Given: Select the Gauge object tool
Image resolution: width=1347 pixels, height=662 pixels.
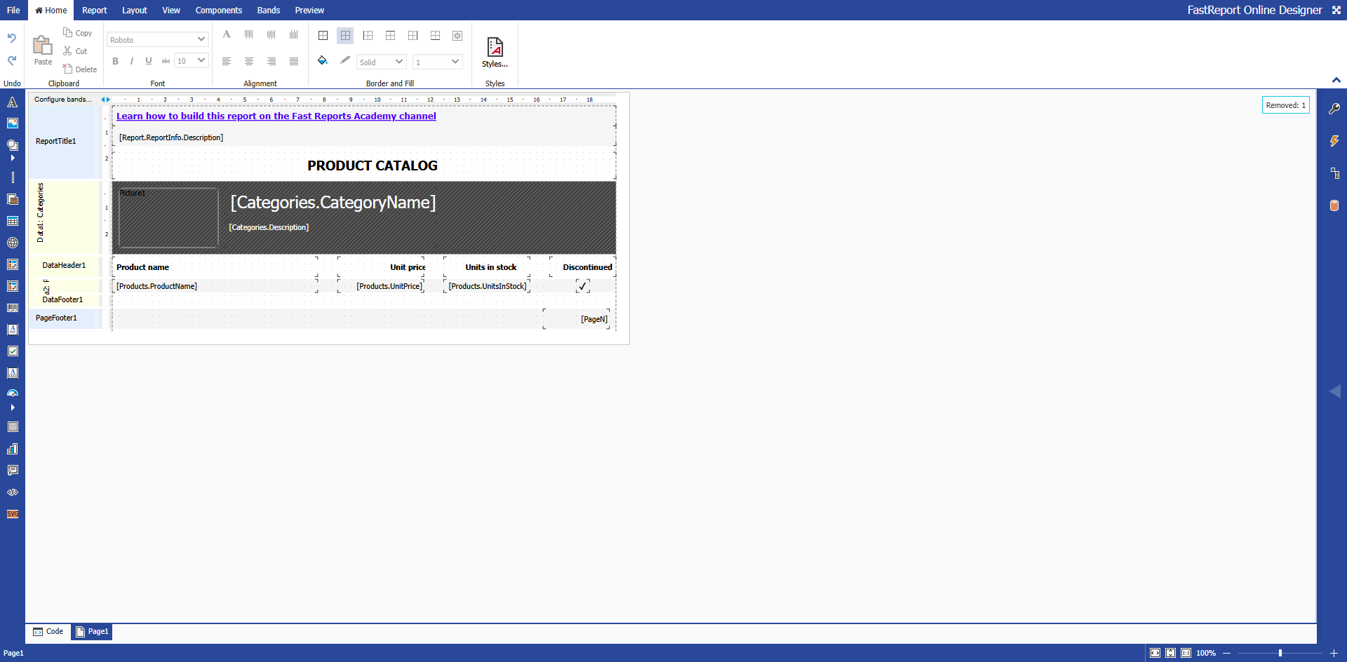Looking at the screenshot, I should click(x=13, y=393).
